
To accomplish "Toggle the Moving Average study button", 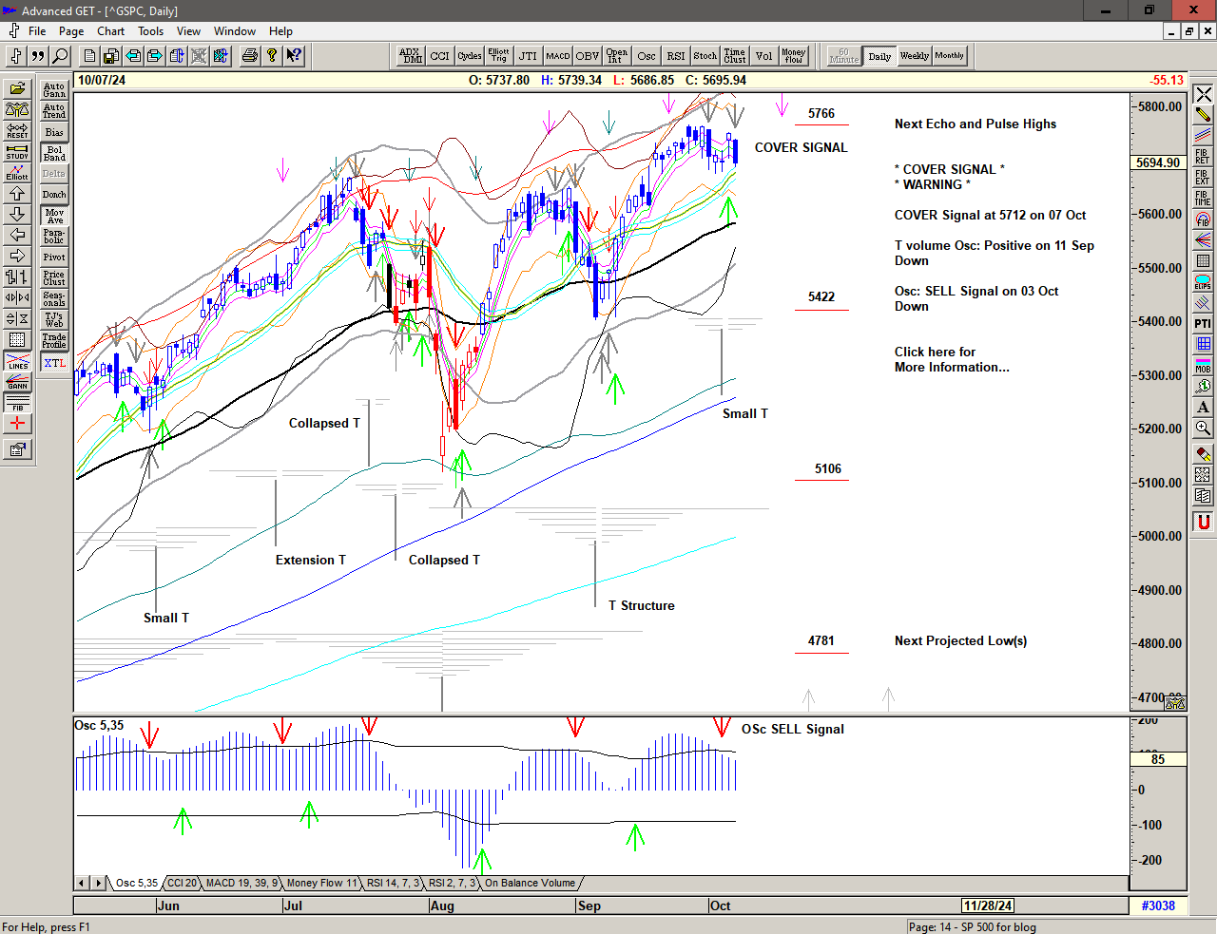I will [x=54, y=216].
